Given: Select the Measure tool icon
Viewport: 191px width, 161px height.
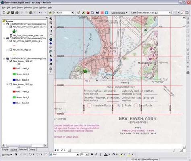Looking at the screenshot, I should tap(51, 68).
